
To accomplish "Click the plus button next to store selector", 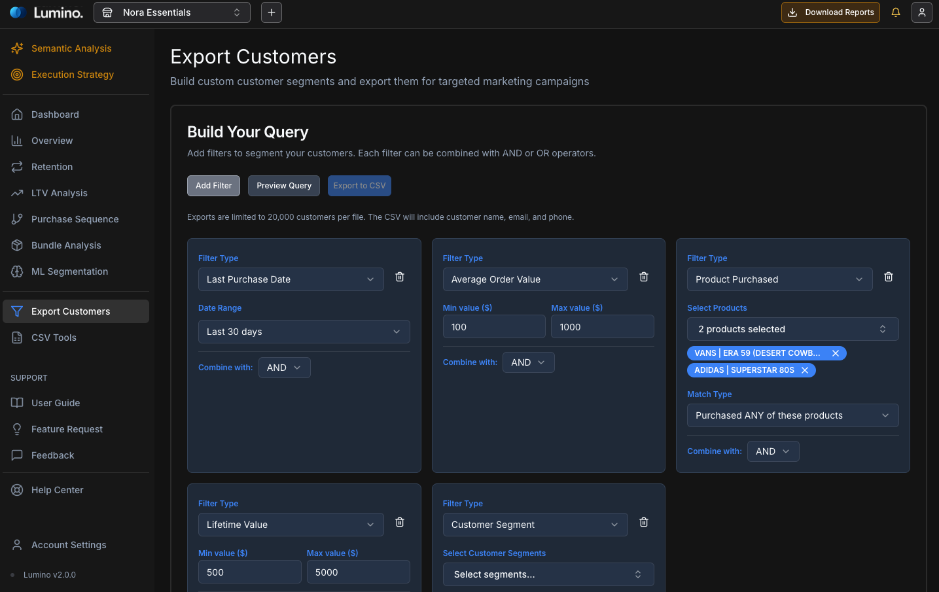I will coord(271,12).
